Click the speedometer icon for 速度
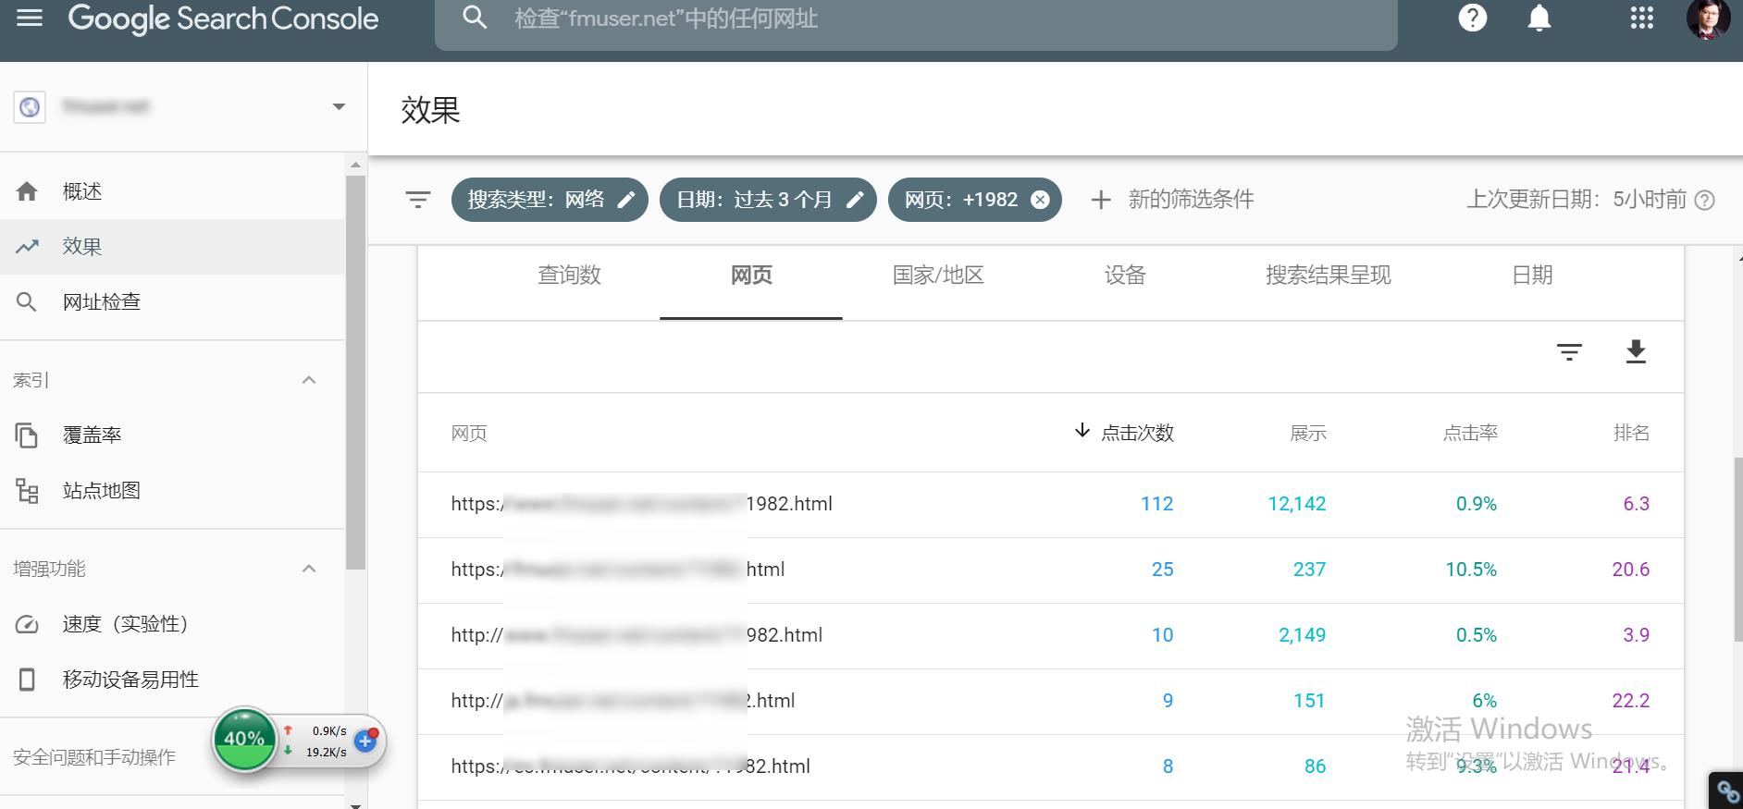1743x809 pixels. (27, 624)
